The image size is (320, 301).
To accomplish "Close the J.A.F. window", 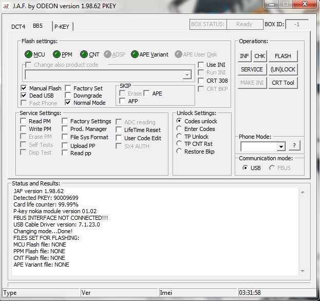I will [305, 4].
